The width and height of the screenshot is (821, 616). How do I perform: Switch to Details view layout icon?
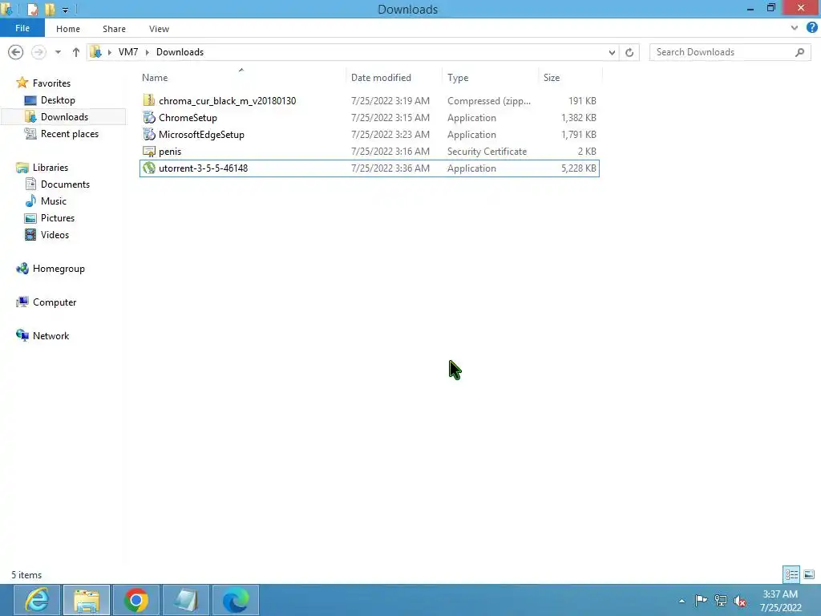pyautogui.click(x=791, y=574)
